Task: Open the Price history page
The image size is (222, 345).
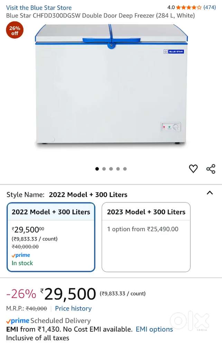Action: [73, 308]
